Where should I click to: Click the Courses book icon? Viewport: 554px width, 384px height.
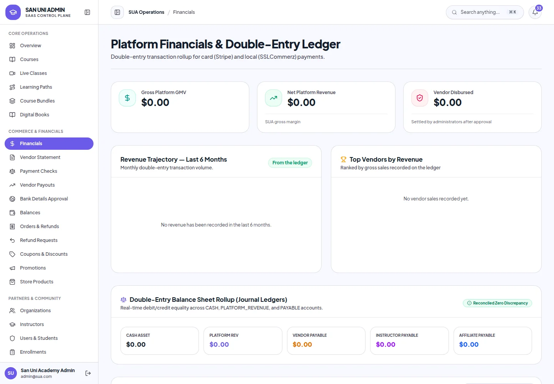[x=12, y=60]
